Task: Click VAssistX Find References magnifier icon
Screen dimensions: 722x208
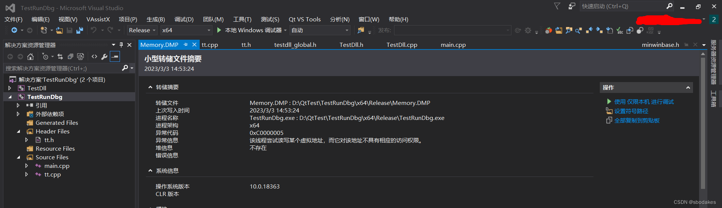Action: click(579, 30)
